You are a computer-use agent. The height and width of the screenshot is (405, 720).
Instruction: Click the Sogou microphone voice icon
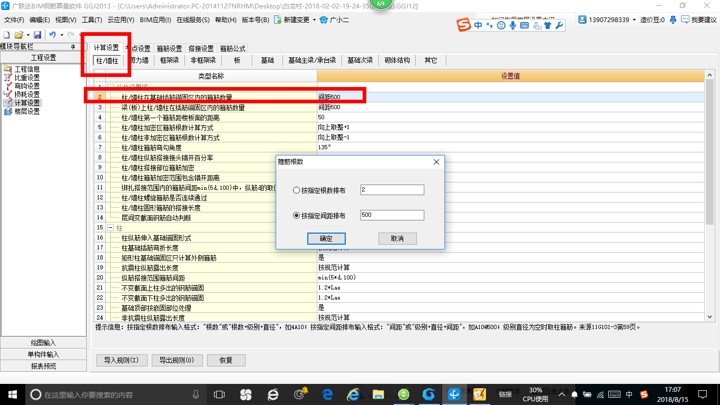(512, 25)
